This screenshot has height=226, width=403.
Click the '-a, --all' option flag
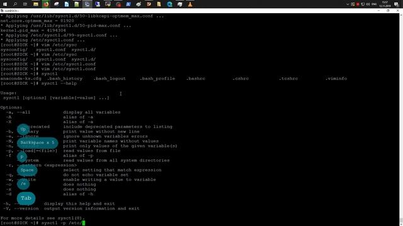tap(18, 112)
